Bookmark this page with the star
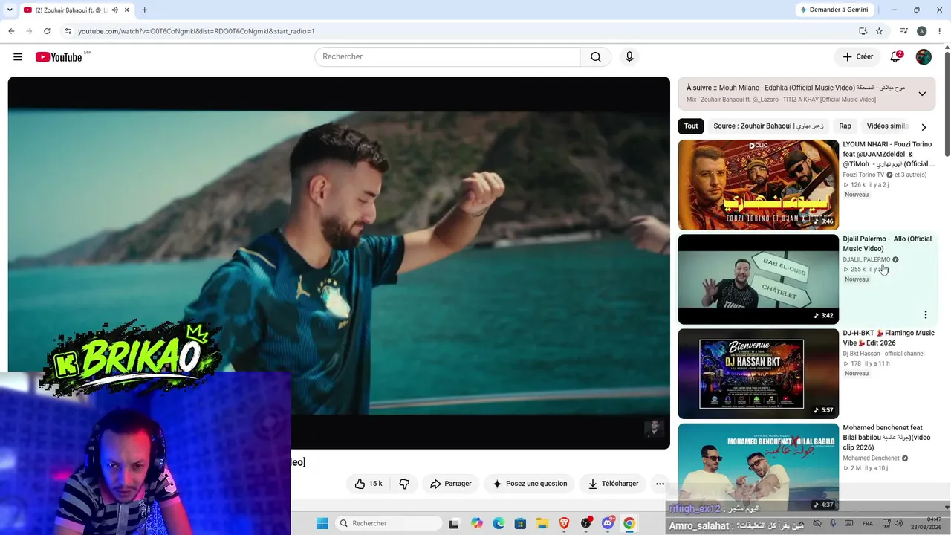 point(880,31)
